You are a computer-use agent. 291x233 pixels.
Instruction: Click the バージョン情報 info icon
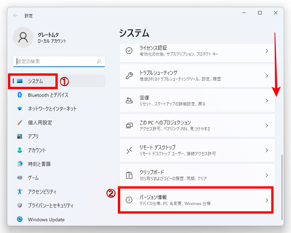[x=129, y=200]
